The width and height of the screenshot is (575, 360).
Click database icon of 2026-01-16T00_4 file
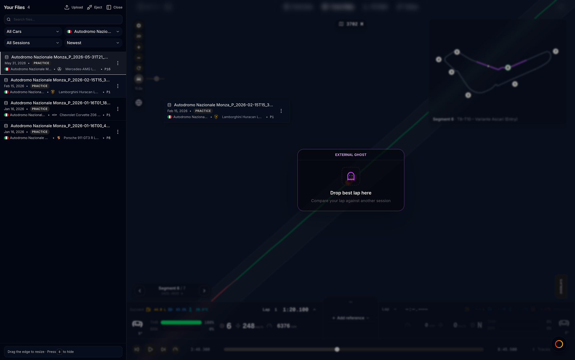(x=6, y=126)
